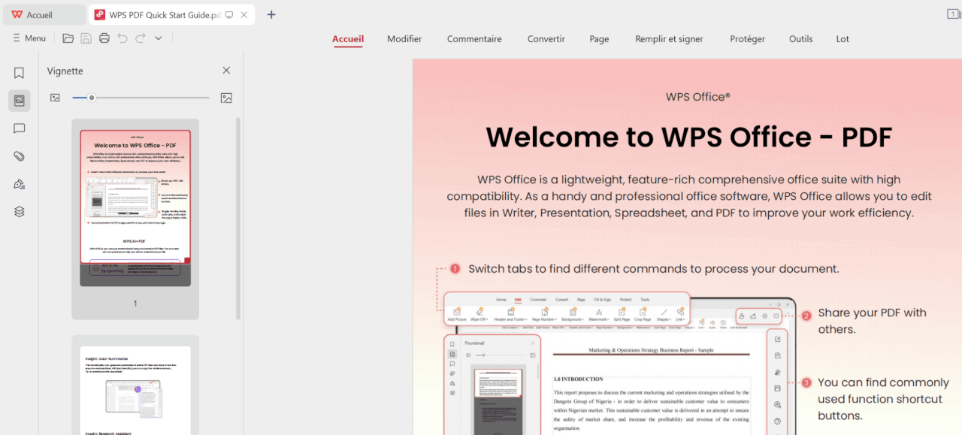Click the Open file folder icon
The image size is (962, 435).
68,38
